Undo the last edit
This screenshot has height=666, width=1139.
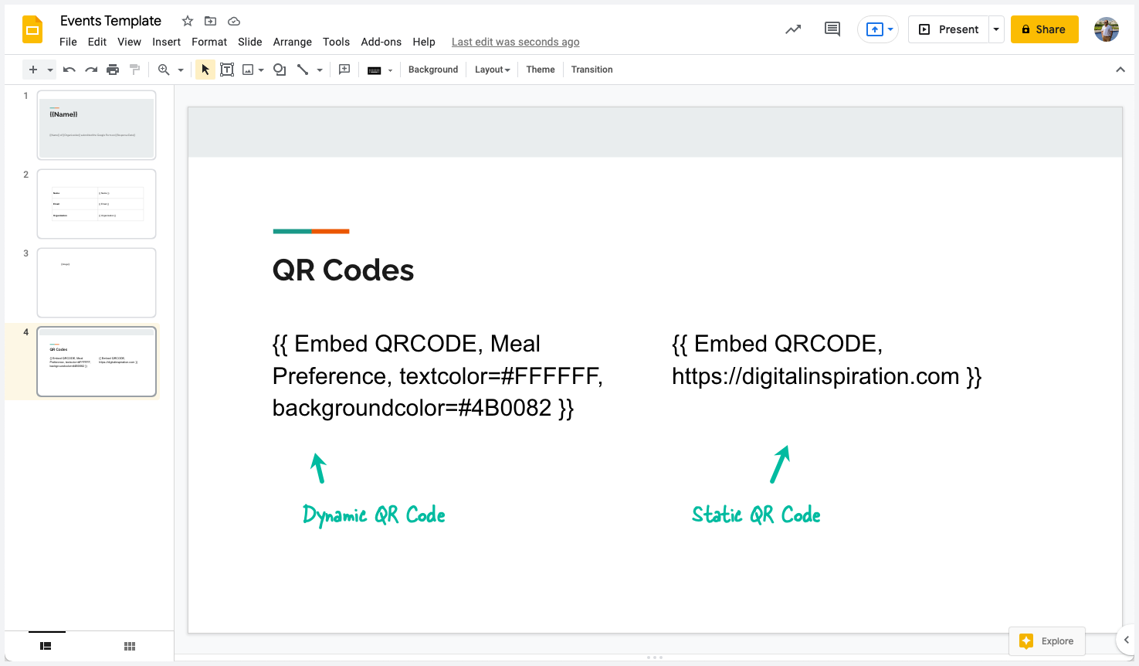pos(69,70)
